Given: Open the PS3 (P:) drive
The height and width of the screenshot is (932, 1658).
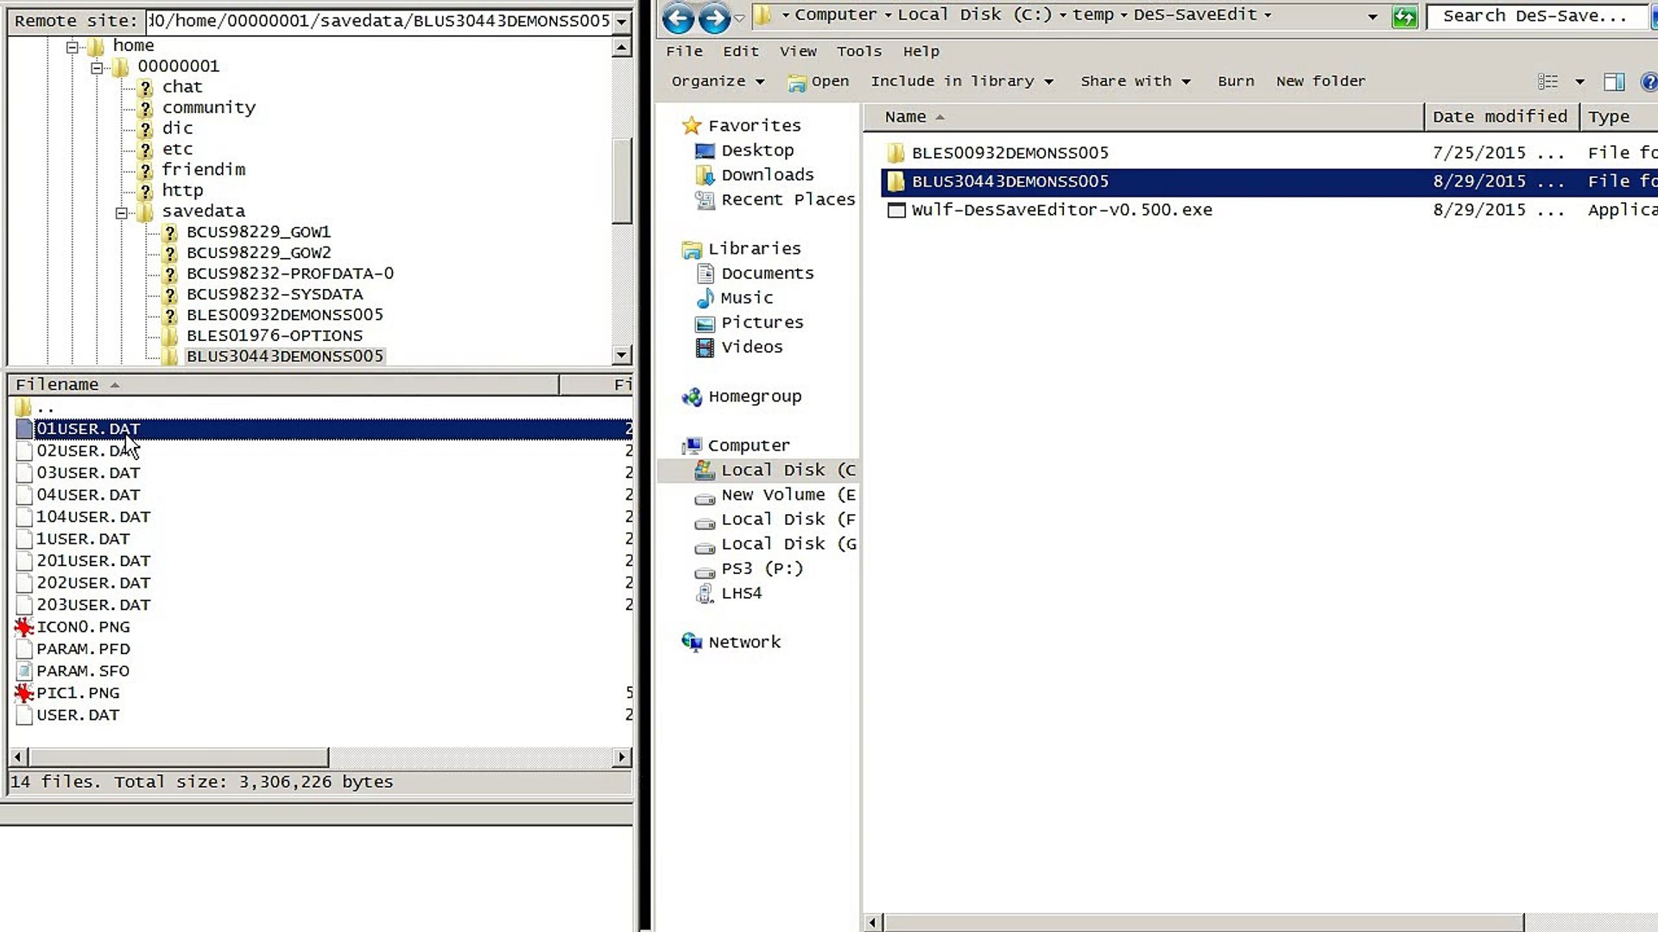Looking at the screenshot, I should [762, 569].
